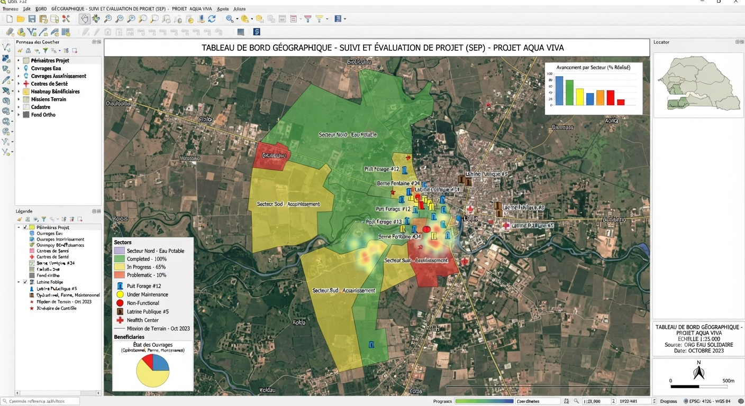
Task: Open the BORD menu
Action: point(41,9)
